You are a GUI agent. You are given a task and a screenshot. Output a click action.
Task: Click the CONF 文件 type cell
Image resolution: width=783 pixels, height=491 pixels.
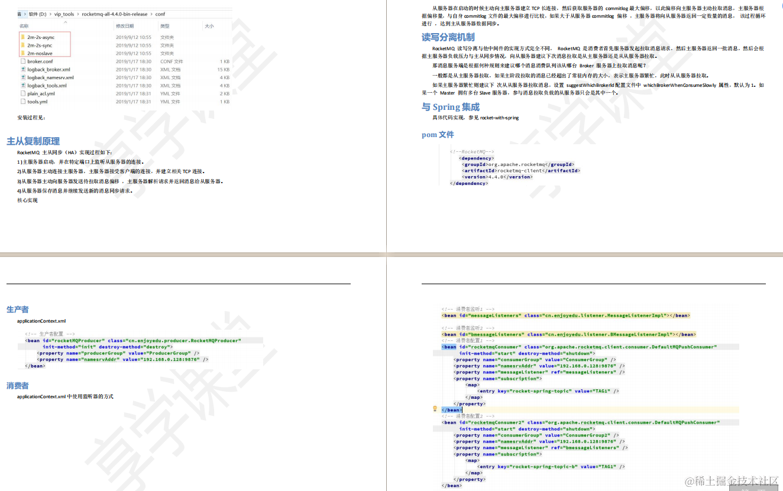click(x=172, y=61)
